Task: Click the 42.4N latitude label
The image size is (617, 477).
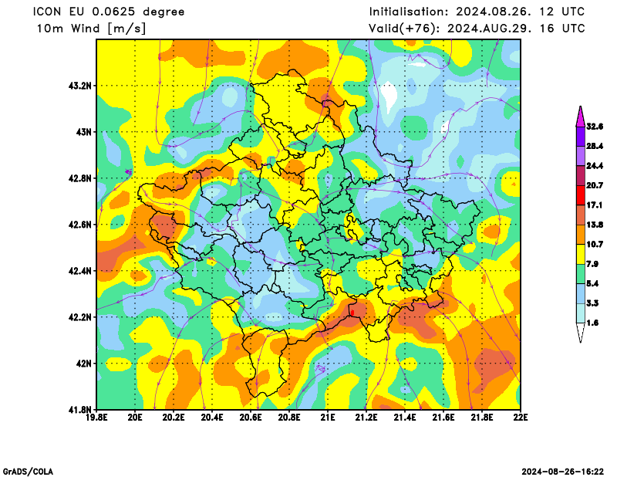Action: click(x=80, y=271)
